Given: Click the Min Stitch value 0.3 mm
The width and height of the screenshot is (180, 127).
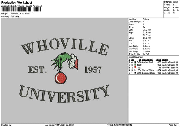Looking at the screenshot, I should [146, 49].
